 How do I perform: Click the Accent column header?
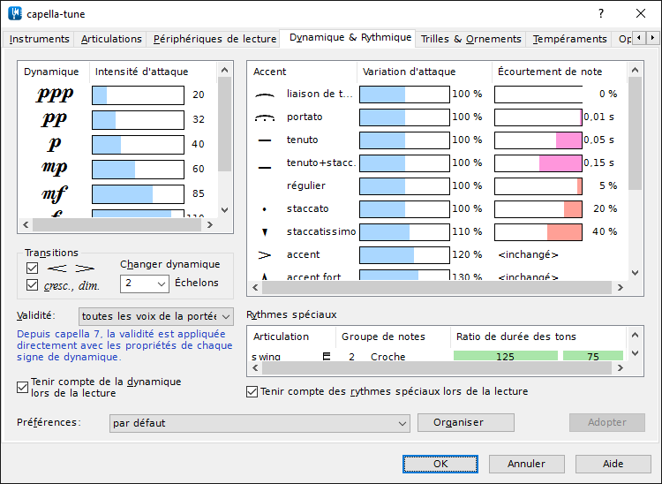pos(302,72)
